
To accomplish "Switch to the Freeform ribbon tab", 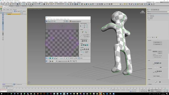I will coord(11,6).
